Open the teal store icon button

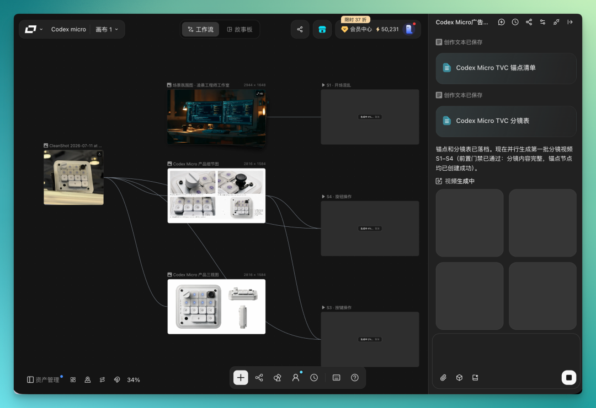322,29
